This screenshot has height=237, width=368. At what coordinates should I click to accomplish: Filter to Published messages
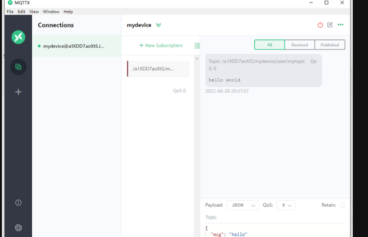coord(330,45)
